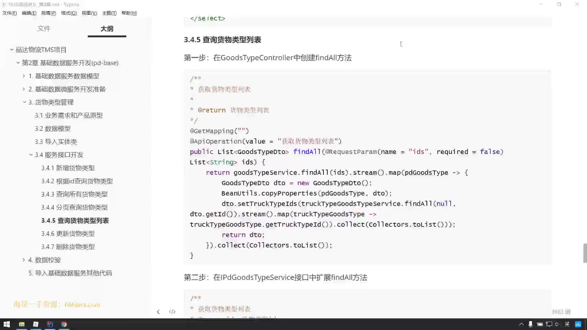Click the 'return dto;' code line
The image size is (587, 330).
[243, 235]
